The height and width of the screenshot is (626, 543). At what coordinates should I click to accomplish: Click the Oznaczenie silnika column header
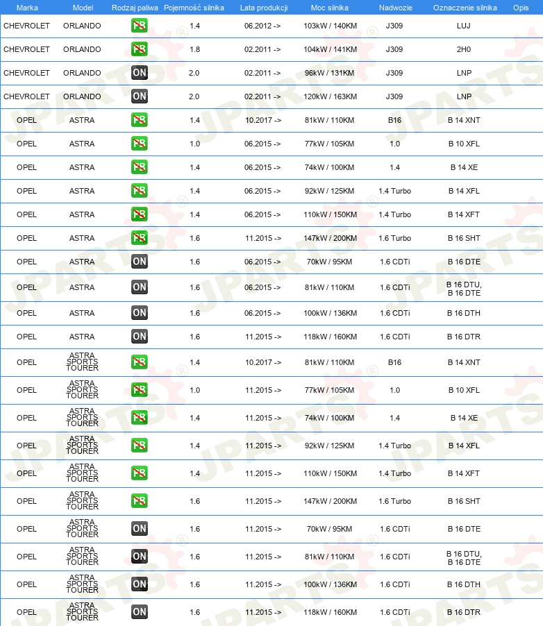point(465,8)
